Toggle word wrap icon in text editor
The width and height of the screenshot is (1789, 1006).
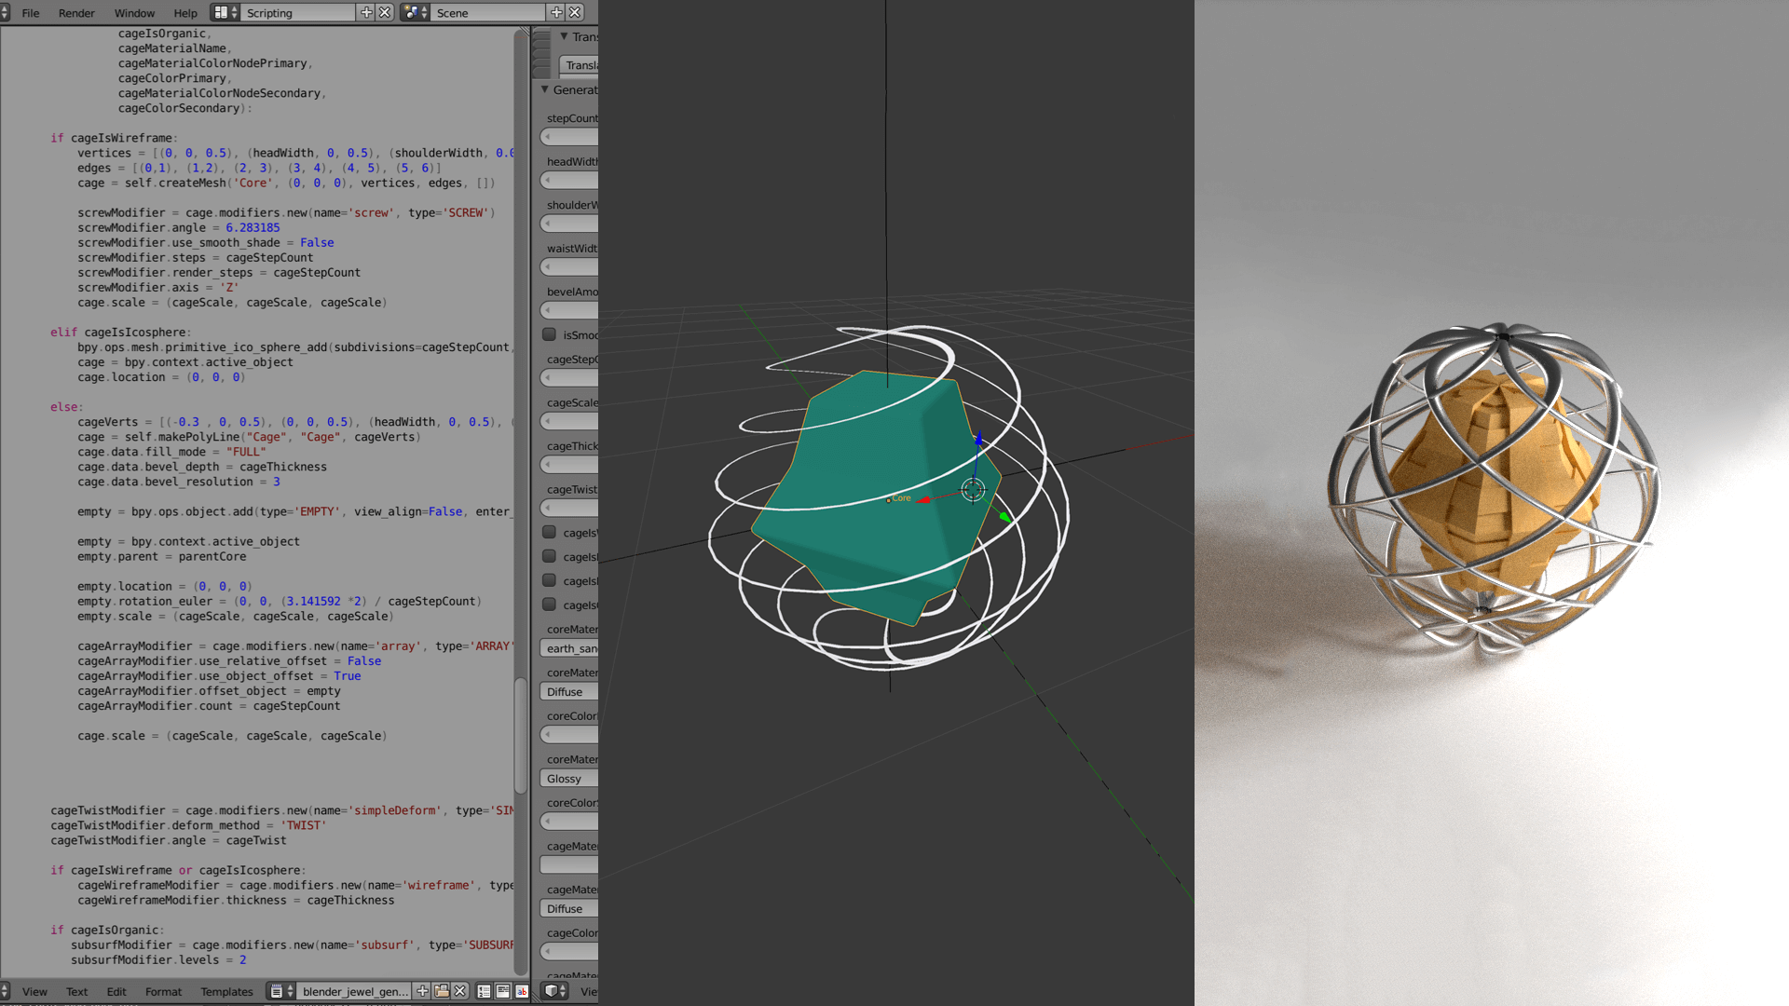(x=502, y=991)
